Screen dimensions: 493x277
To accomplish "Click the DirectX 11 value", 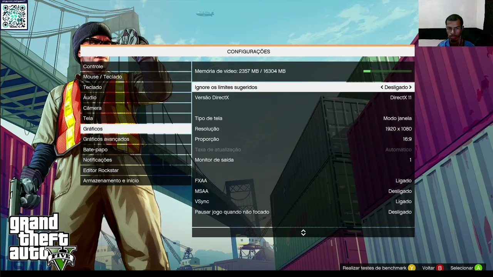I will [x=401, y=98].
